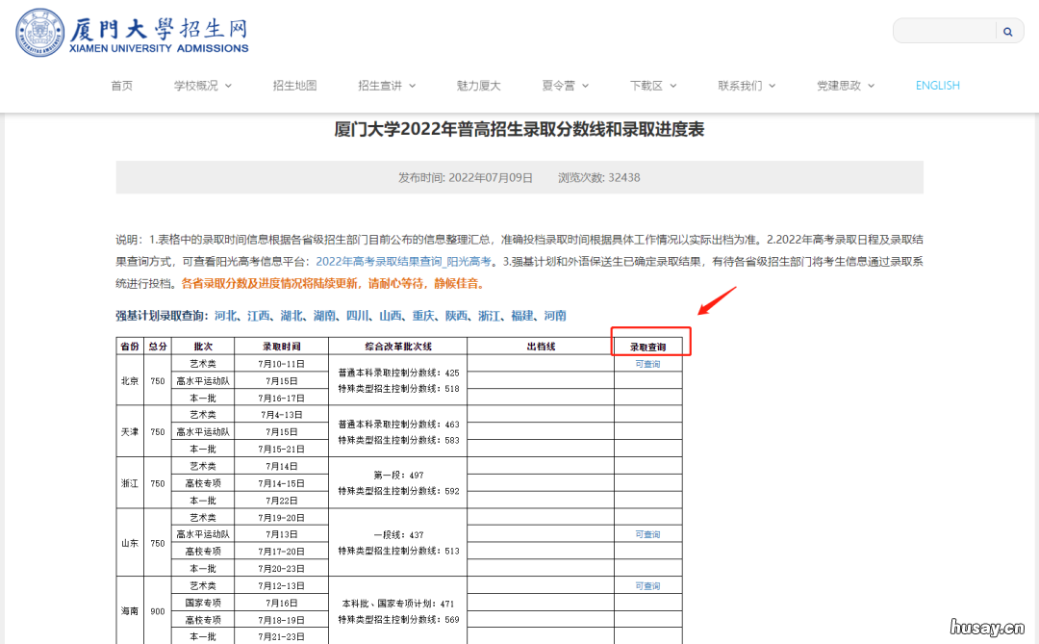Open the 魅力厦大 navigation item
The image size is (1039, 644).
point(478,85)
